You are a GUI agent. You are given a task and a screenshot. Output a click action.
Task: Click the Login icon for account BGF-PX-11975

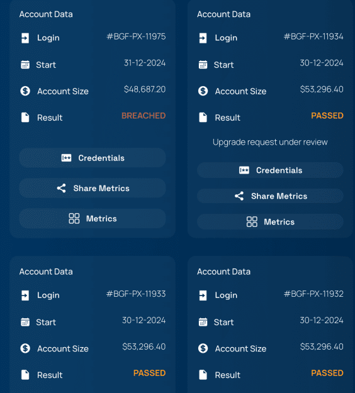pos(25,38)
